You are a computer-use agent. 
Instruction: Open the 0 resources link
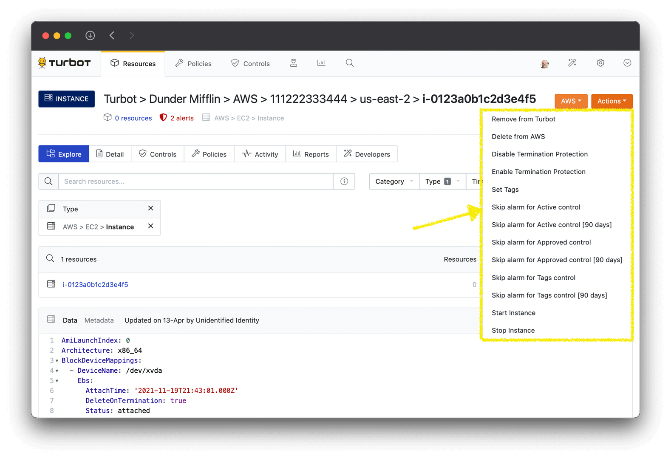click(133, 118)
